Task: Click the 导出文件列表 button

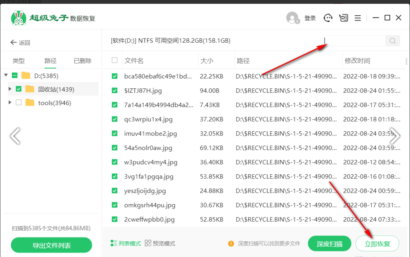Action: 51,245
